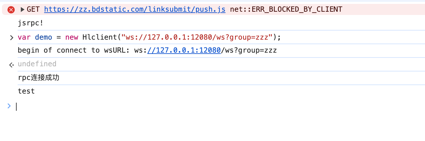
Task: Select the rpc连接成功 log message
Action: [x=39, y=78]
